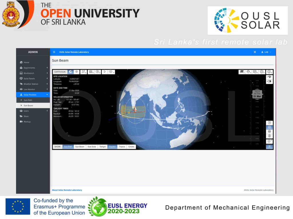Click the blue up-down scale toggle icon
The height and width of the screenshot is (219, 293).
click(x=269, y=147)
